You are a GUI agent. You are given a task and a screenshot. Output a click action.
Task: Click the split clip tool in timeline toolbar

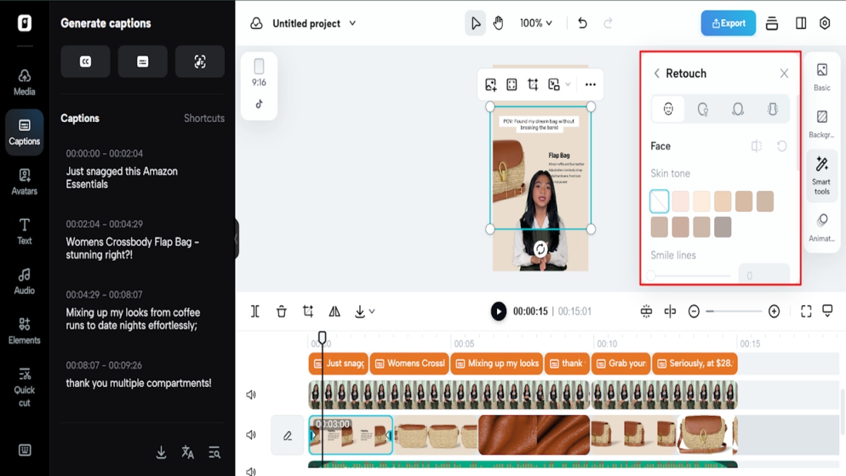255,311
